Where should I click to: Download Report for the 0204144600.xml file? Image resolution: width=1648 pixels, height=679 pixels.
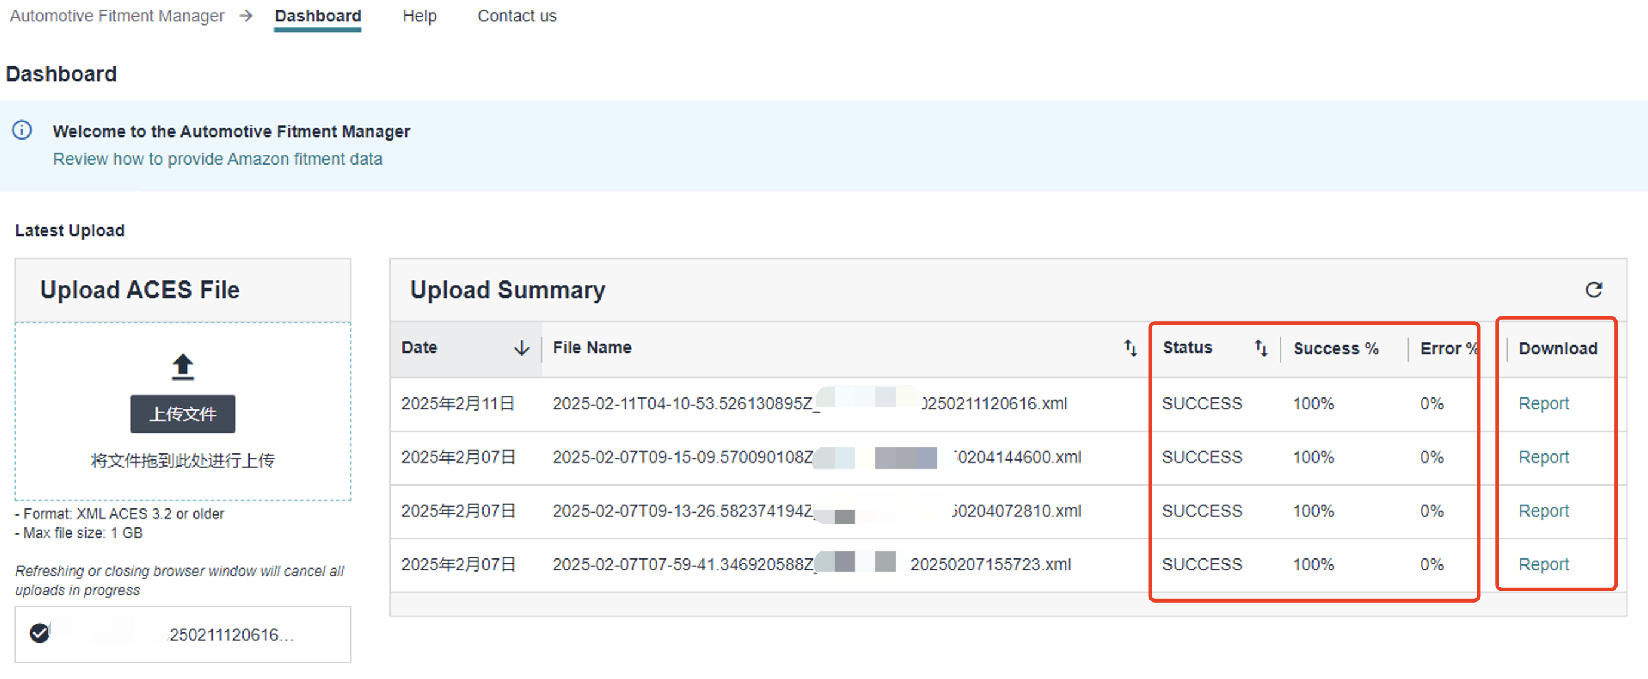tap(1542, 457)
